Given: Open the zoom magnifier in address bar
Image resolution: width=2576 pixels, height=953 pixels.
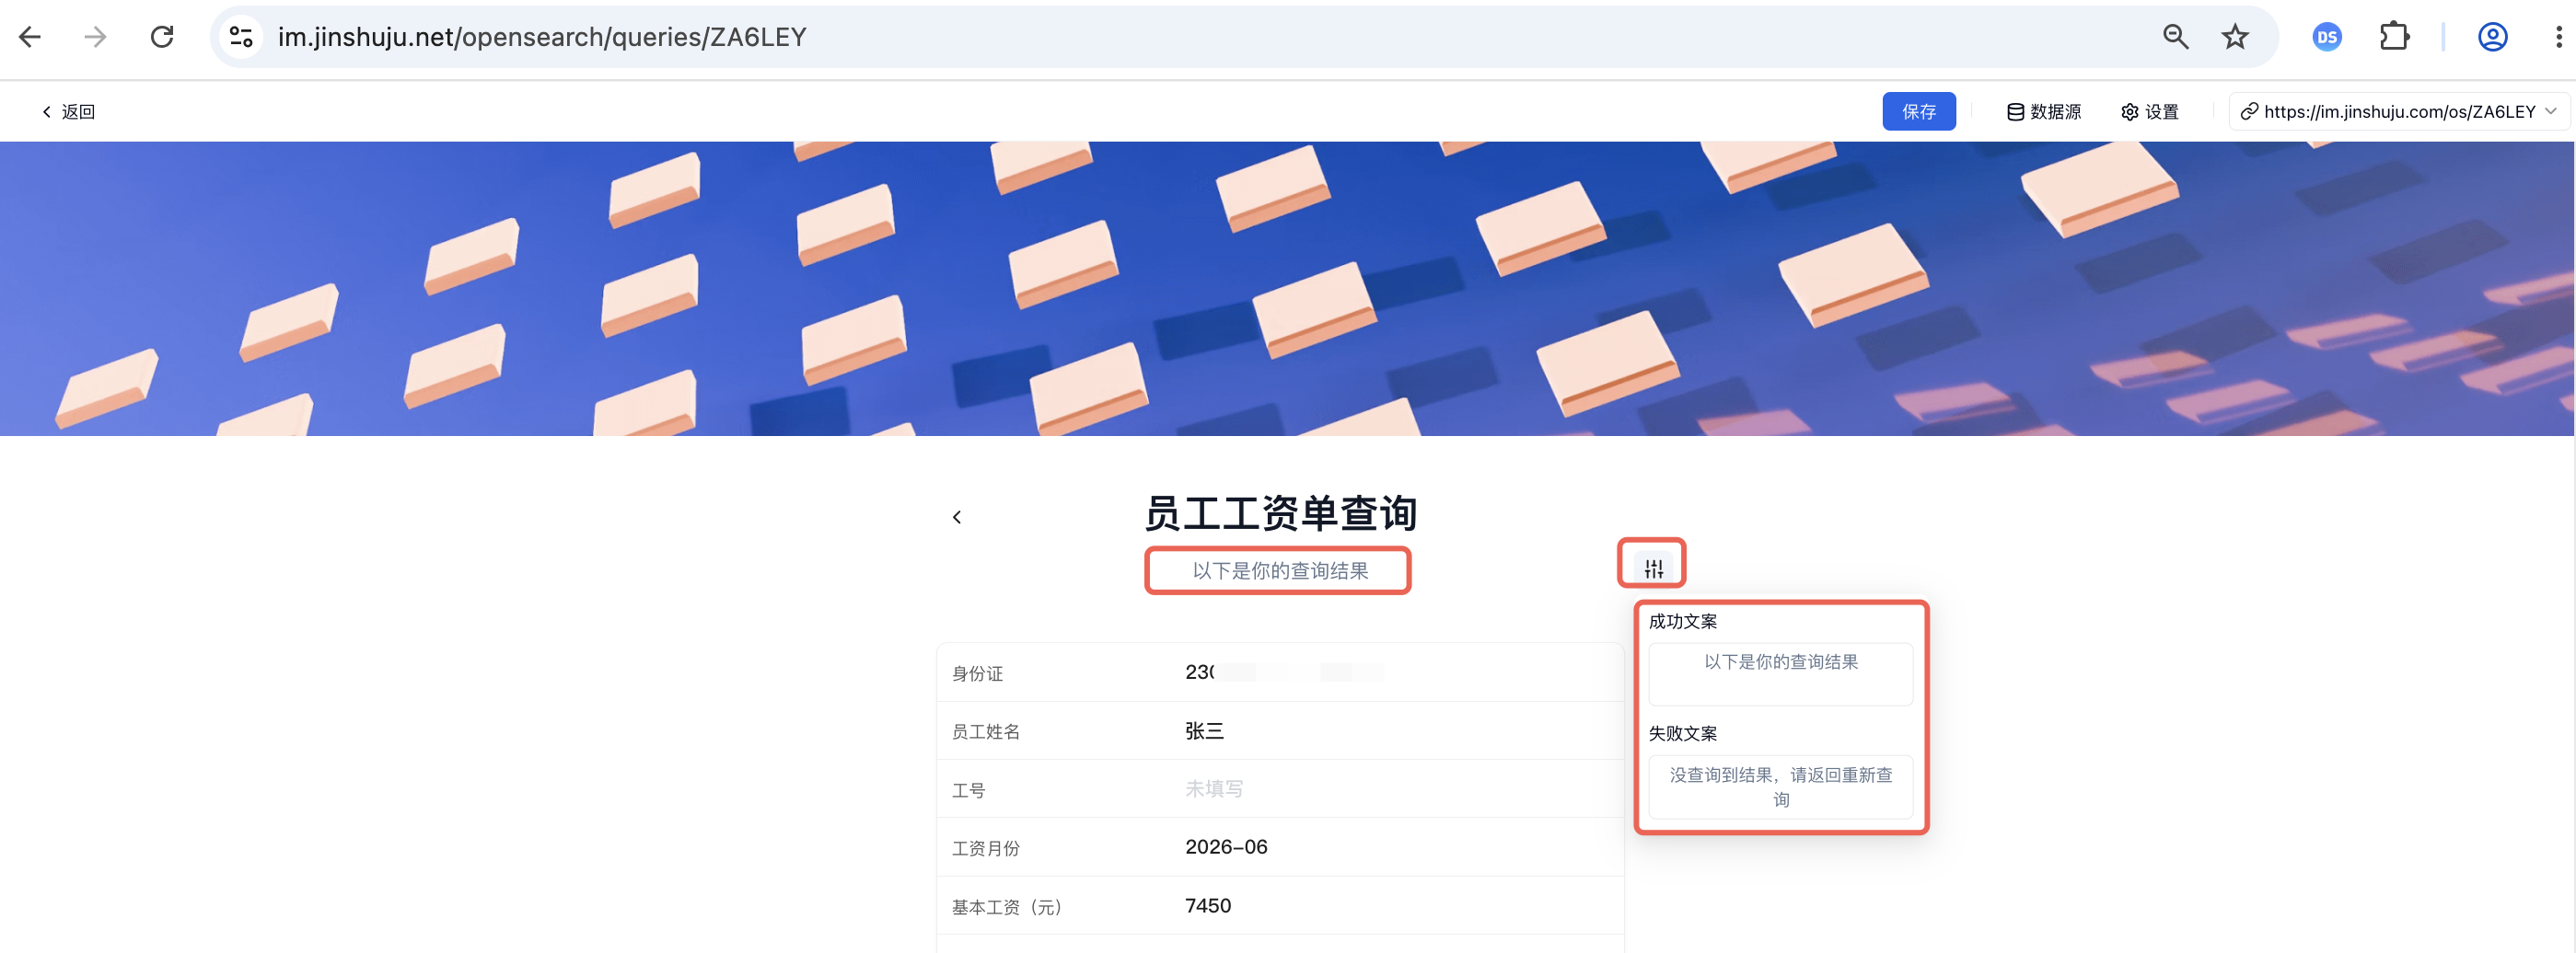Looking at the screenshot, I should point(2175,37).
